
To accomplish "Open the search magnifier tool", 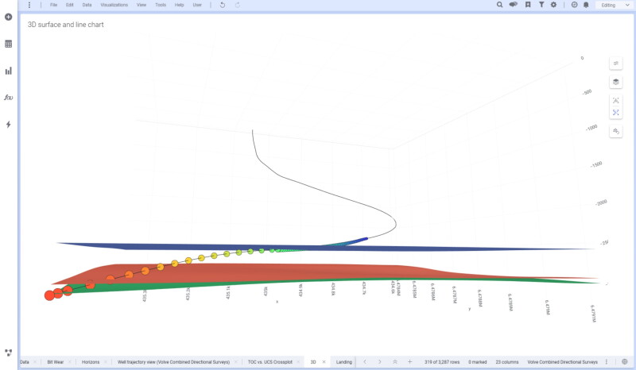I will (500, 5).
